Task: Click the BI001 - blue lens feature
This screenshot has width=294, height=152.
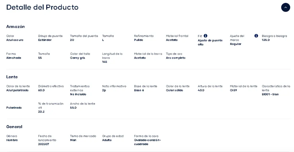Action: pyautogui.click(x=270, y=94)
